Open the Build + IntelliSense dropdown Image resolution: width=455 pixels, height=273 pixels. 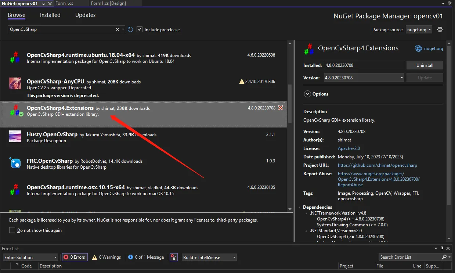click(x=209, y=257)
